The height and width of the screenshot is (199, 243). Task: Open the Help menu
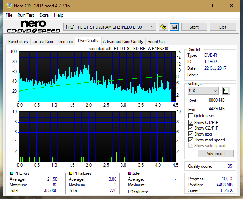[x=58, y=15]
